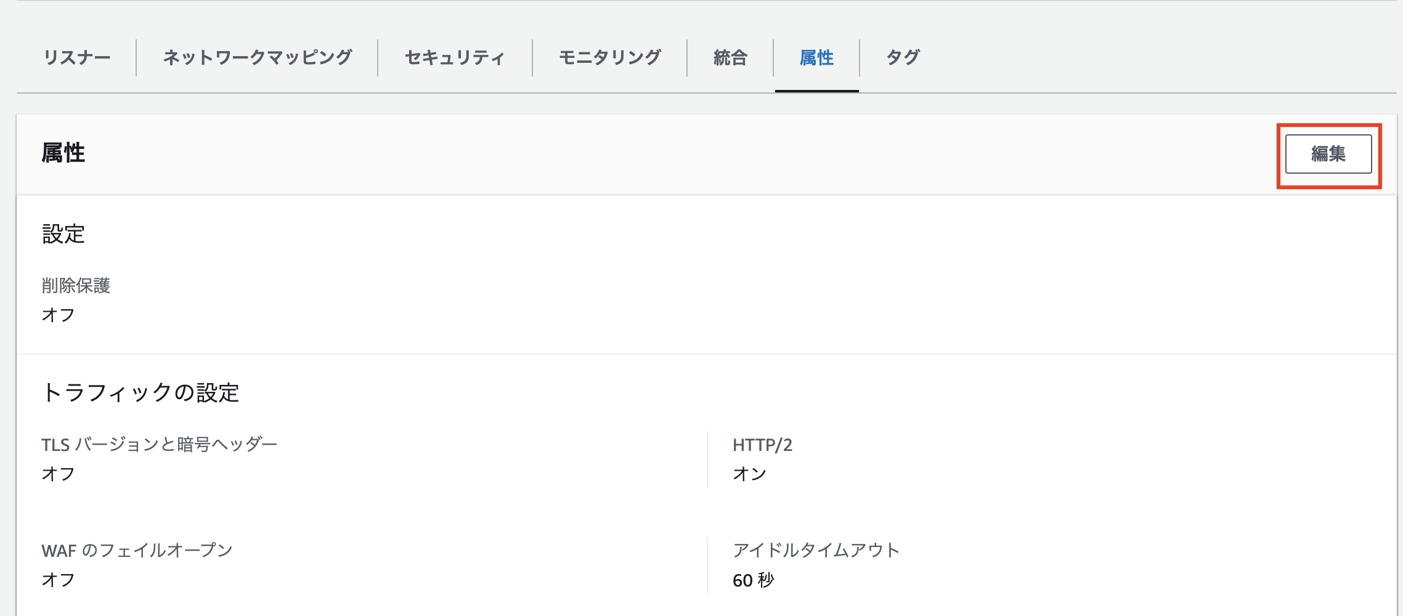Click the 削除保護 label
This screenshot has height=616, width=1403.
pos(76,286)
